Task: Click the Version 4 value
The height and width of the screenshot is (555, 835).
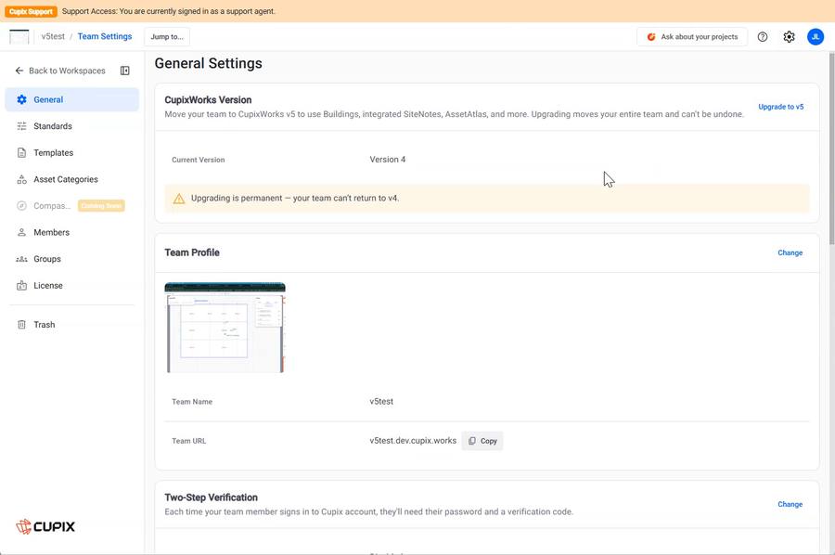Action: [x=388, y=160]
